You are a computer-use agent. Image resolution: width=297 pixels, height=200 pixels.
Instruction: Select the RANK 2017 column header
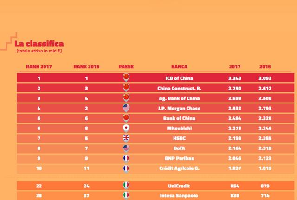click(39, 67)
